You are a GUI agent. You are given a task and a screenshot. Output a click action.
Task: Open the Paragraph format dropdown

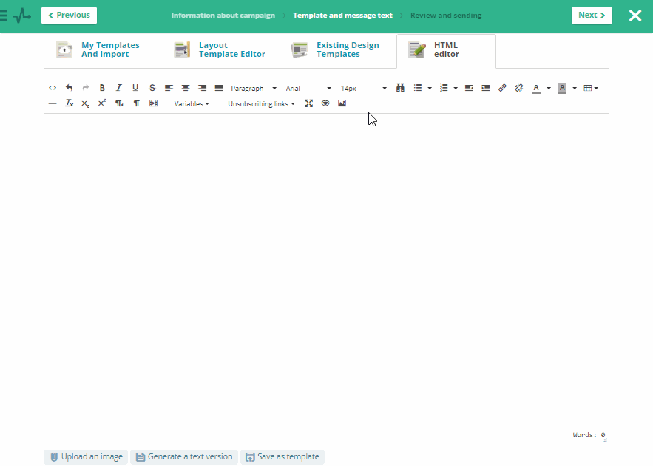tap(253, 88)
